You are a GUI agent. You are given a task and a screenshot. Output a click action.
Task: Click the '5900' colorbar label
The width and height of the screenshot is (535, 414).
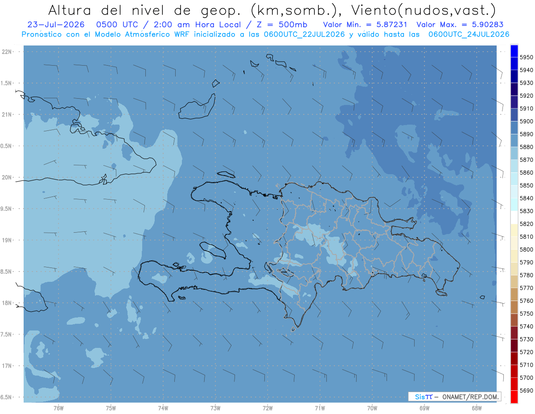pyautogui.click(x=526, y=121)
